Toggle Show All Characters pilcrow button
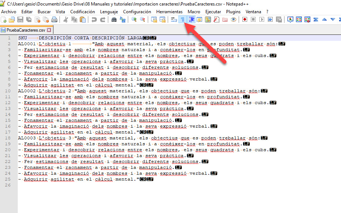341x213 pixels. click(x=183, y=20)
